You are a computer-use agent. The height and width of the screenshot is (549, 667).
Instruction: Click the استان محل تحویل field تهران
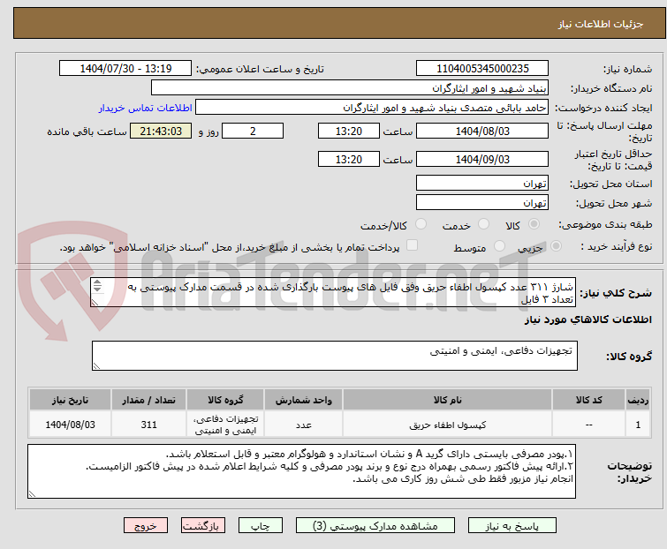(x=482, y=183)
